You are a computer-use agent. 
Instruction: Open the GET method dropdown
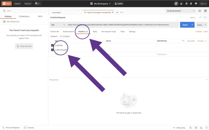click(x=58, y=25)
